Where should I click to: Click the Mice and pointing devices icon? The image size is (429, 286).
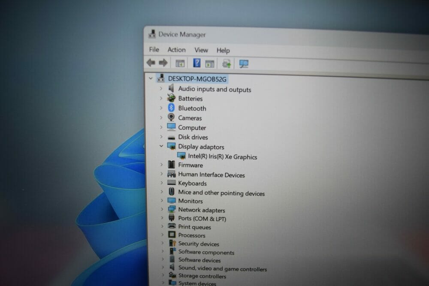(172, 191)
